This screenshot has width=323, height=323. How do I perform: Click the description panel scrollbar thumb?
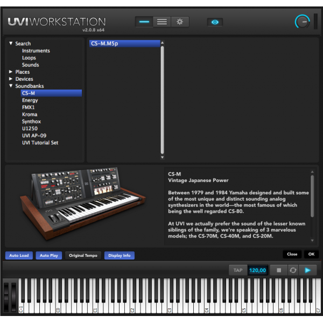click(x=312, y=196)
